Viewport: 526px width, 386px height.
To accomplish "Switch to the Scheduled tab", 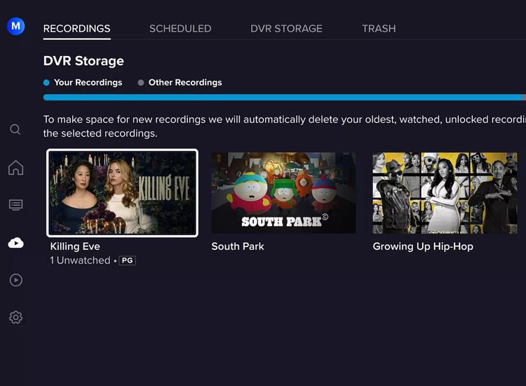I will click(180, 29).
